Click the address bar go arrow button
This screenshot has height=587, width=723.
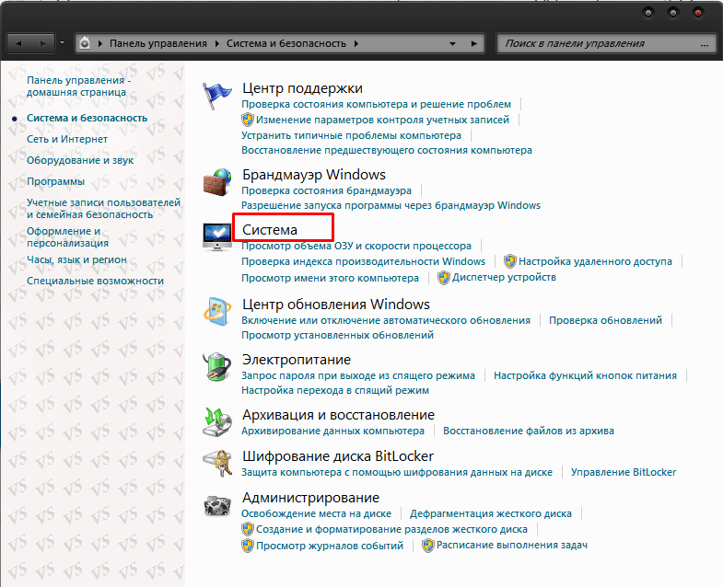[x=474, y=43]
